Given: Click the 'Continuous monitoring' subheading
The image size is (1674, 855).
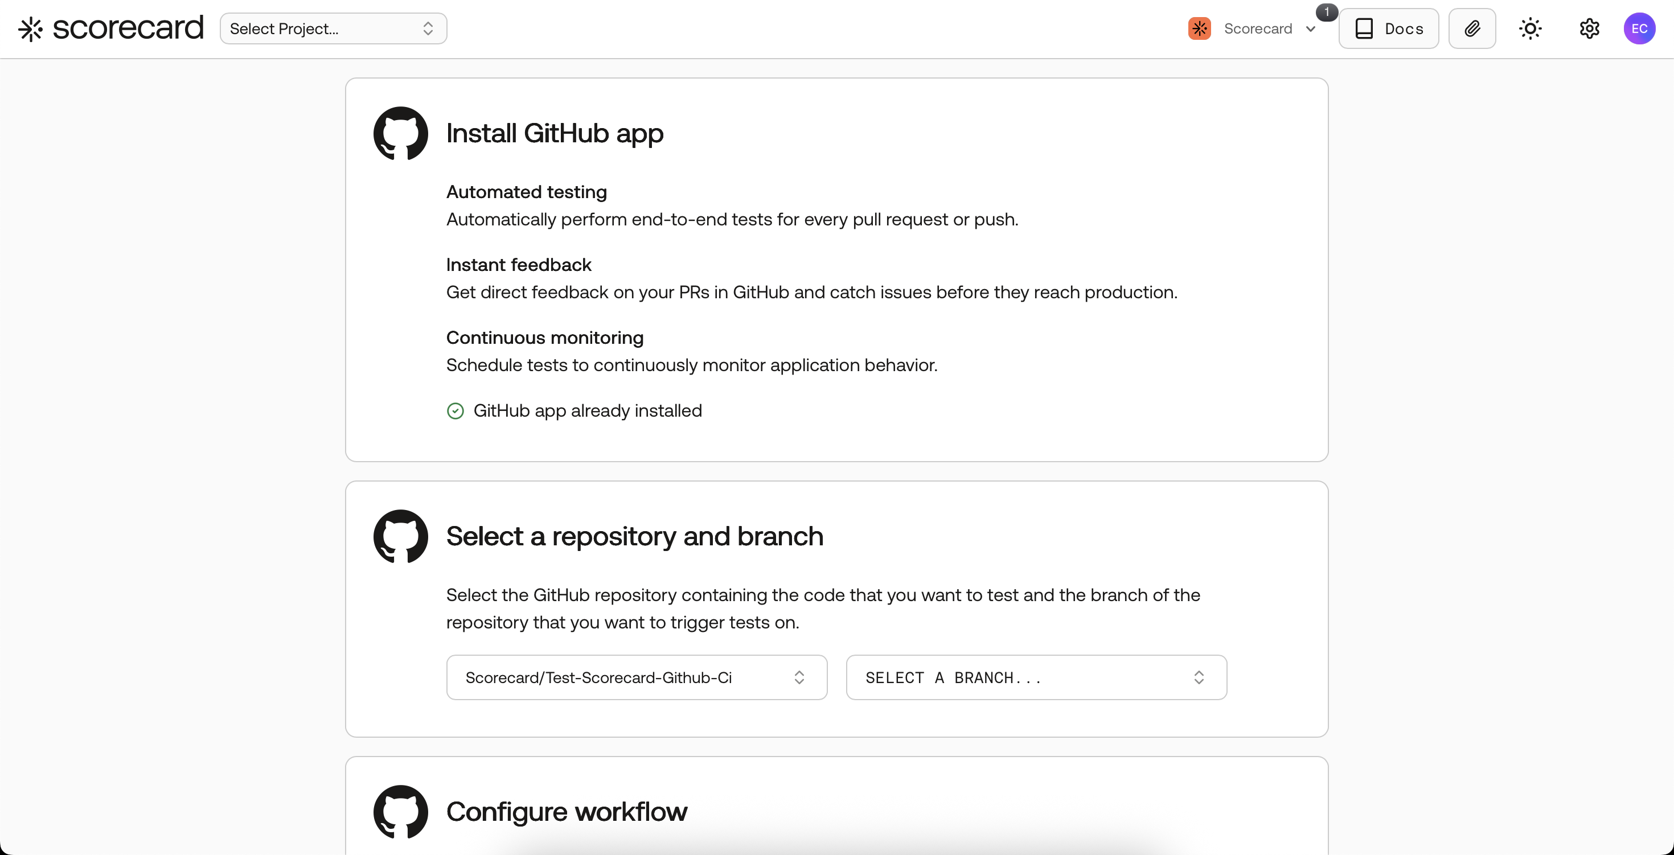Looking at the screenshot, I should coord(545,337).
